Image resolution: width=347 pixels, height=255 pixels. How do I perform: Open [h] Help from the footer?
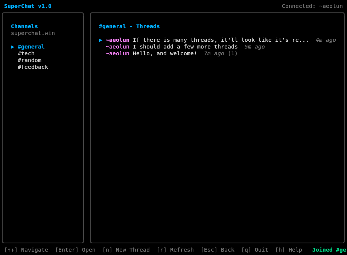(289, 250)
